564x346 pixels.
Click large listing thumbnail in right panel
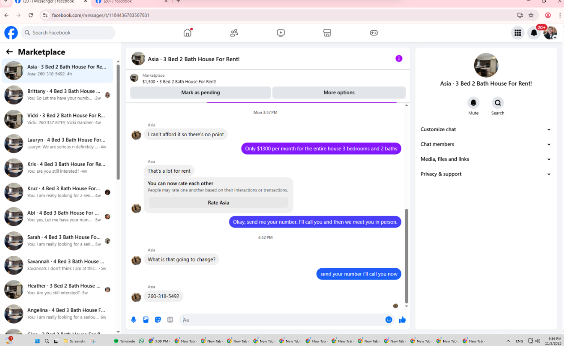[486, 65]
